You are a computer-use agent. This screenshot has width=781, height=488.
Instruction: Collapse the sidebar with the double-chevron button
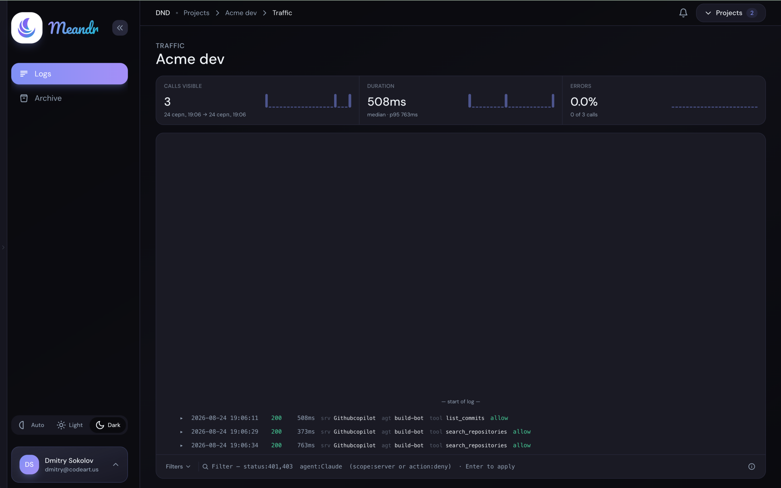tap(120, 28)
